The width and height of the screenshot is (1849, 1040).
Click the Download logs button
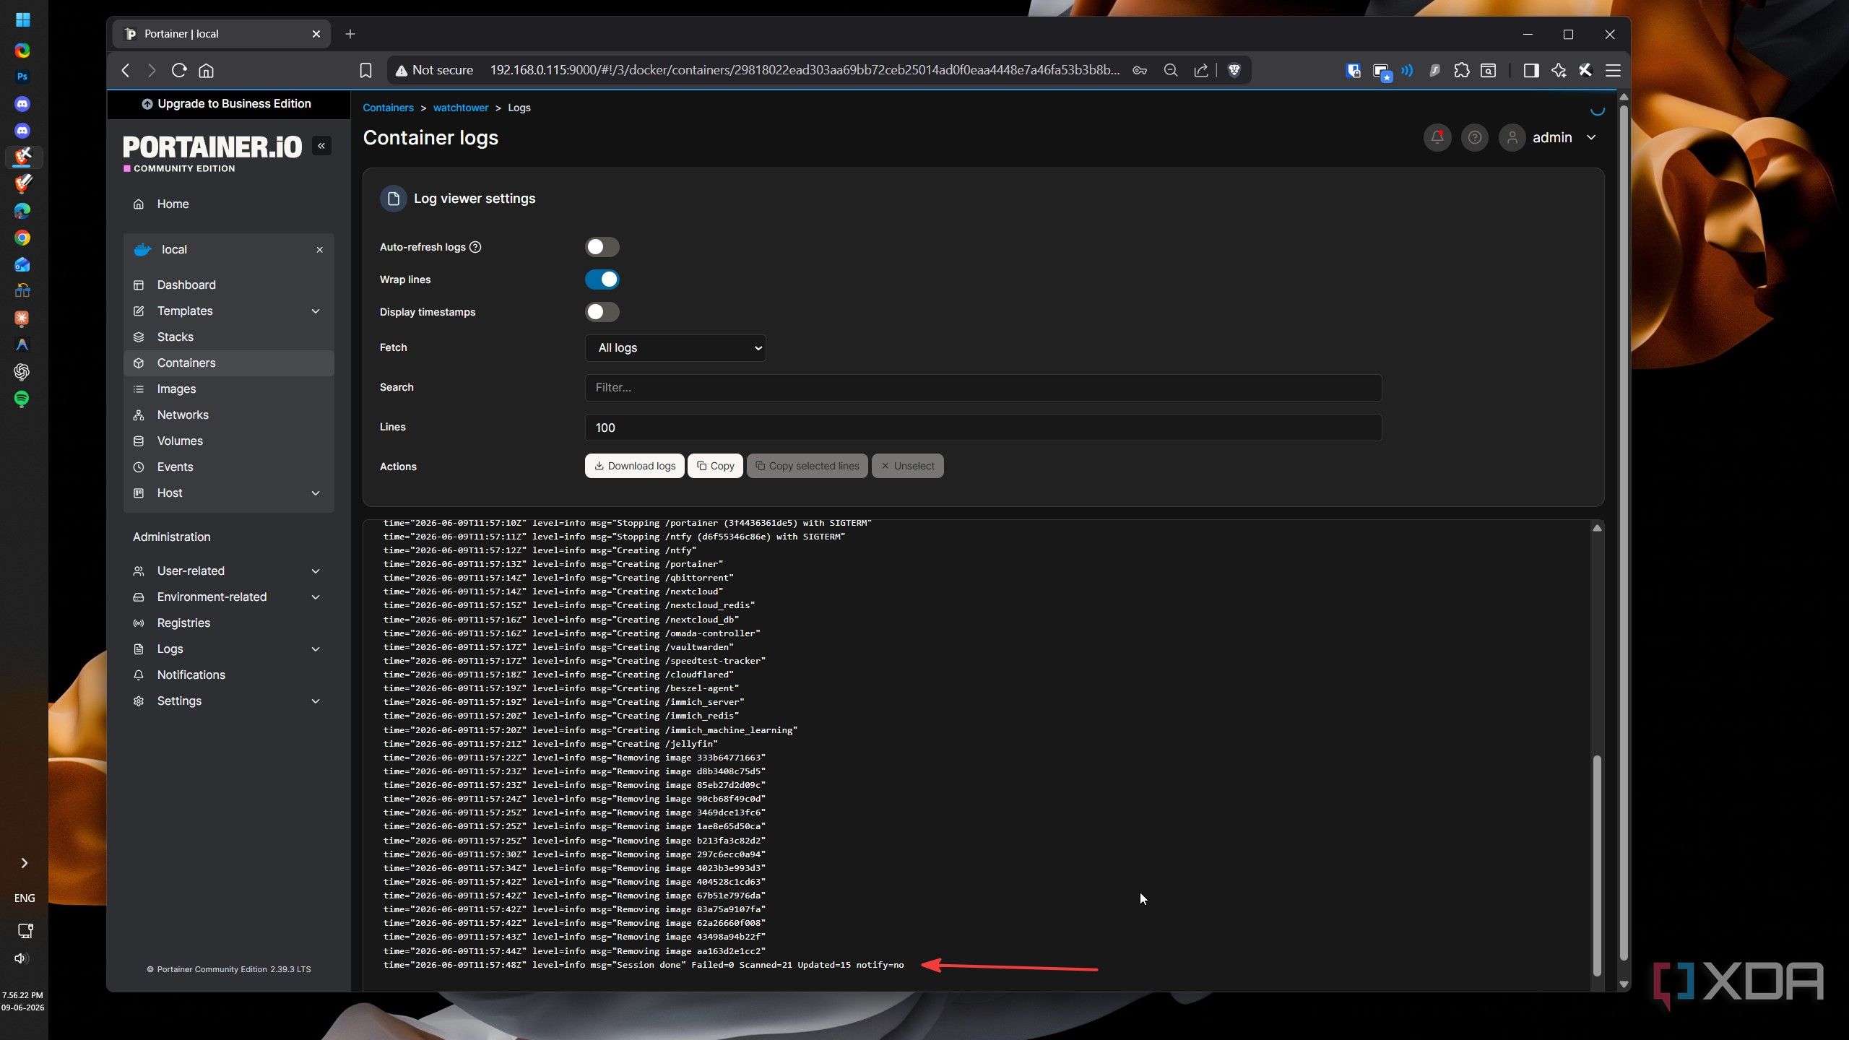click(x=635, y=466)
